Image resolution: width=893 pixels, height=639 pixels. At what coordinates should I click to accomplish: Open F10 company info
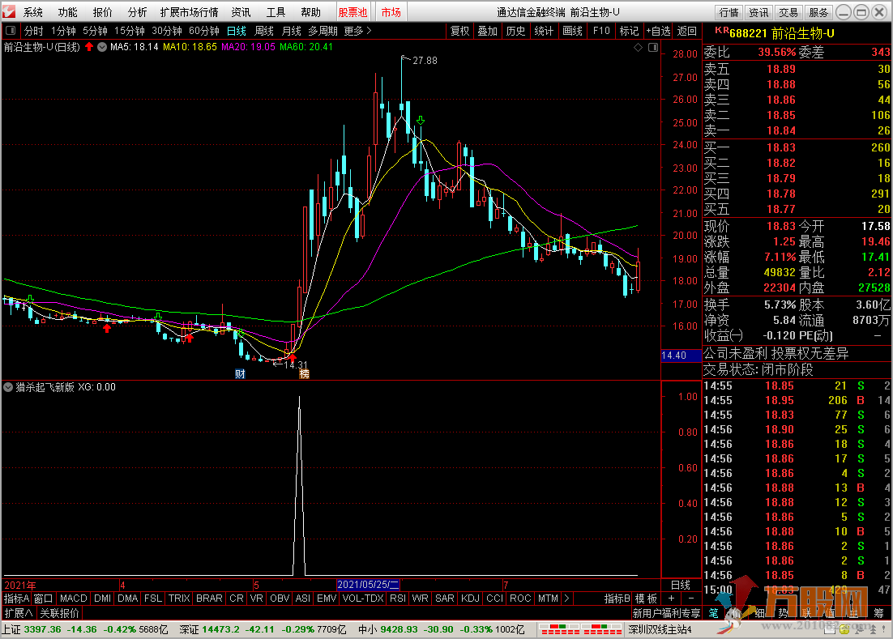pyautogui.click(x=601, y=31)
